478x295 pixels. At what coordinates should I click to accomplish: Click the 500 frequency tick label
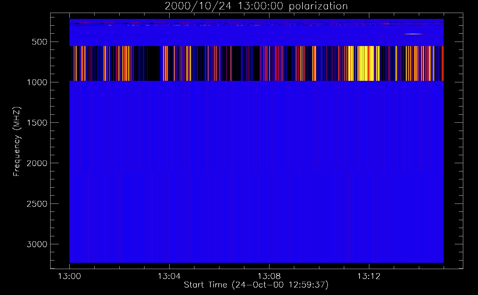pos(40,42)
